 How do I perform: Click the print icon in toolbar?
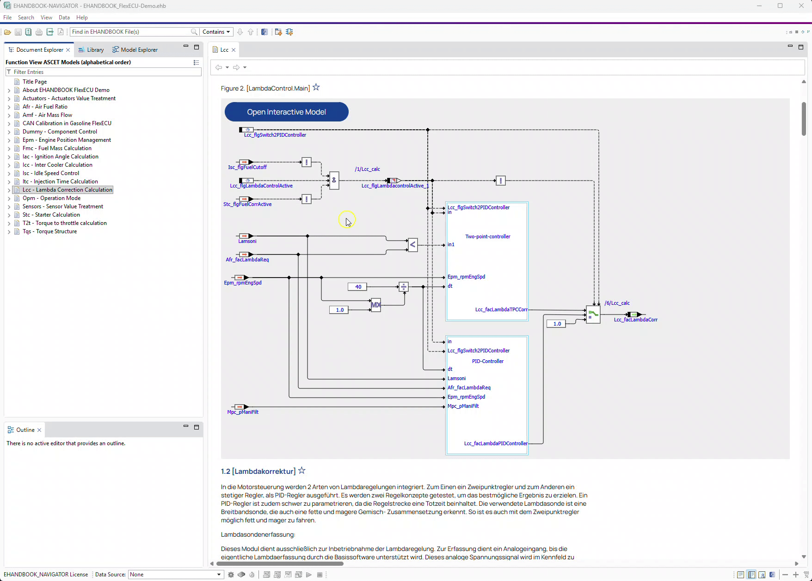(39, 32)
